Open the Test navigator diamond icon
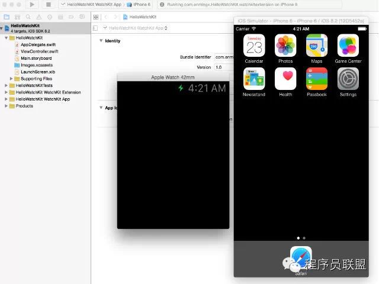 pos(50,17)
